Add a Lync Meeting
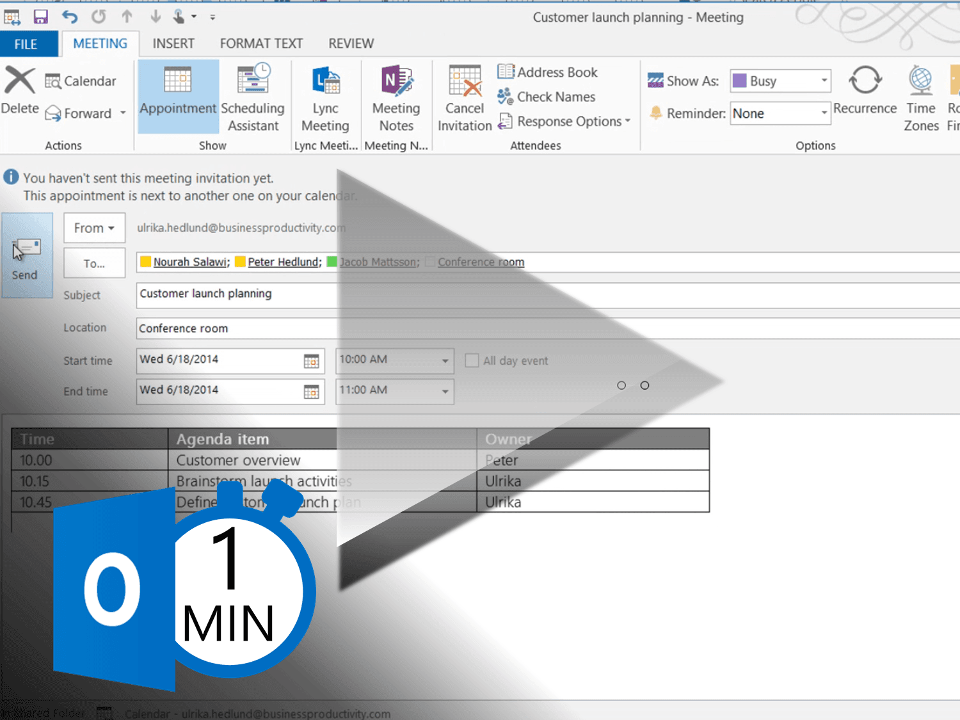This screenshot has height=720, width=960. click(325, 99)
